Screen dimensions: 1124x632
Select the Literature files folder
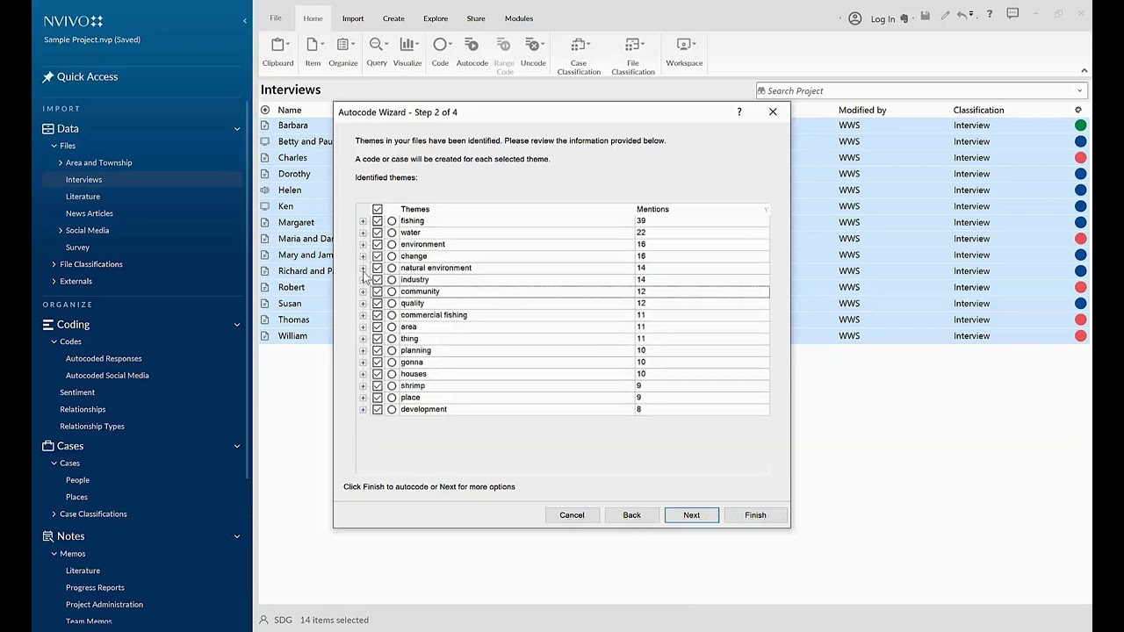[83, 197]
